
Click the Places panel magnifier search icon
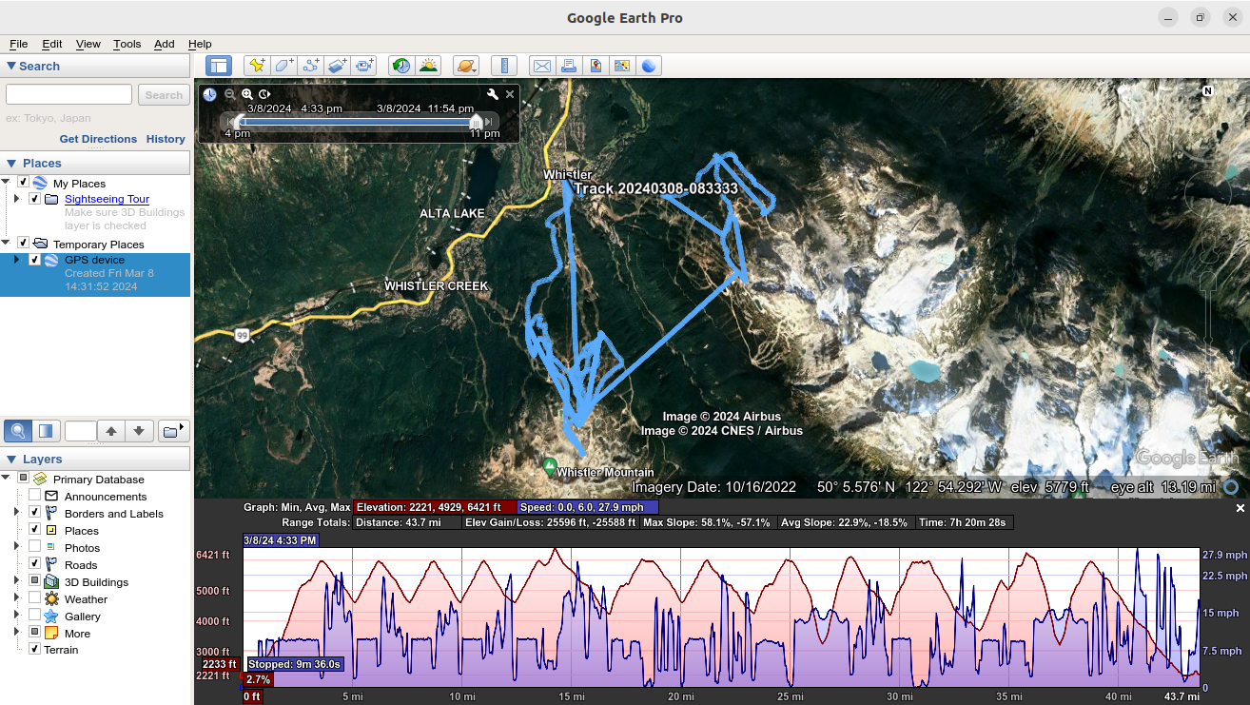point(17,431)
